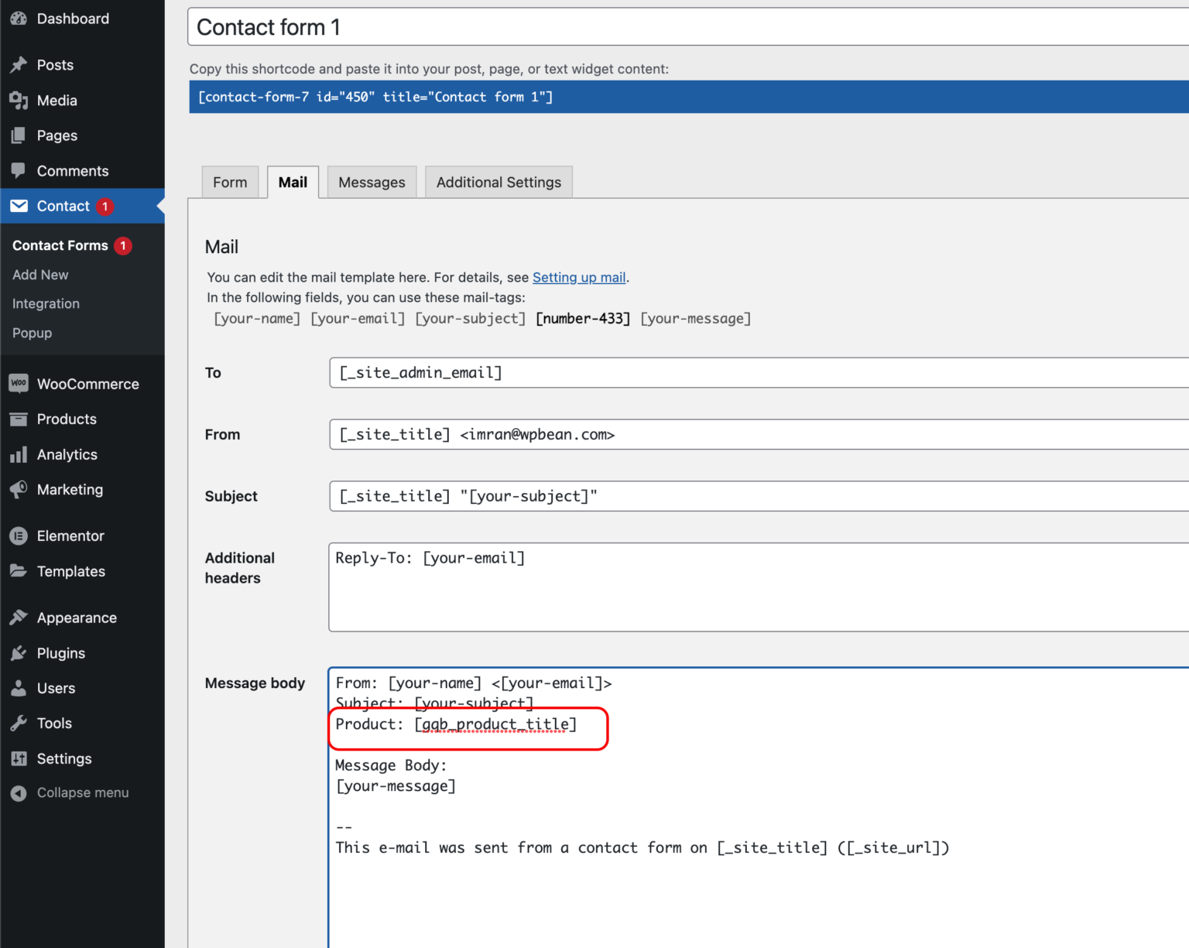Open the Dashboard from the sidebar
Screen dimensions: 1189x948
pyautogui.click(x=73, y=19)
